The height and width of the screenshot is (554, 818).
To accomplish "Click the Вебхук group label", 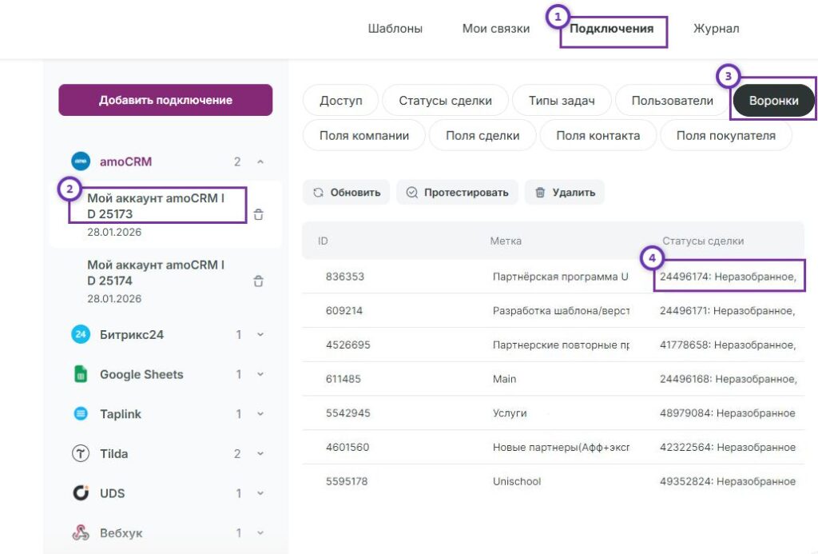I will [x=121, y=532].
